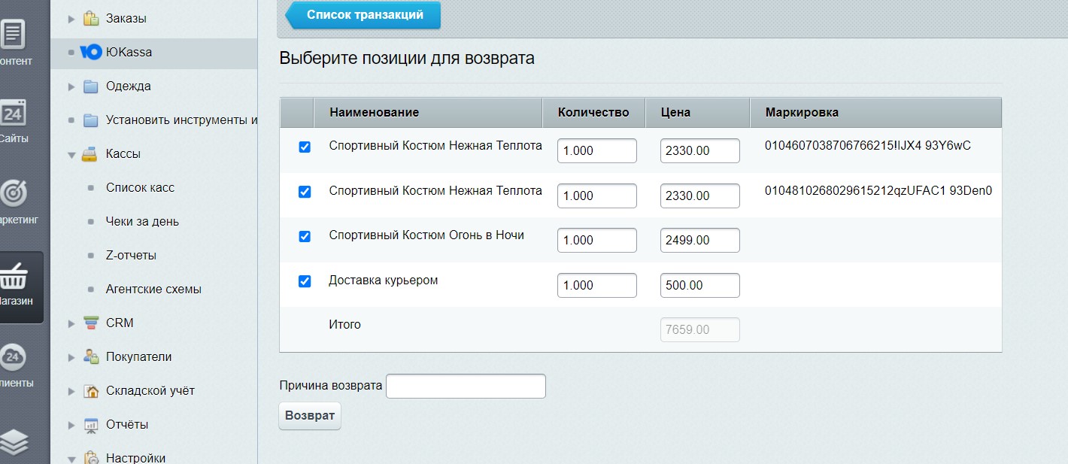The width and height of the screenshot is (1068, 464).
Task: Open the Marketing target icon
Action: click(13, 193)
